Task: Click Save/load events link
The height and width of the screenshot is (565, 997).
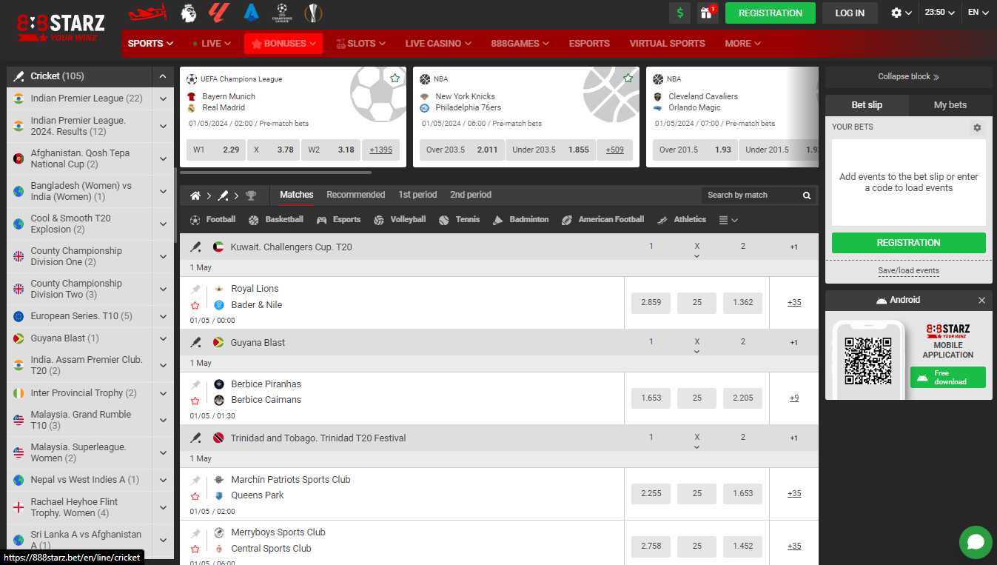Action: tap(909, 271)
